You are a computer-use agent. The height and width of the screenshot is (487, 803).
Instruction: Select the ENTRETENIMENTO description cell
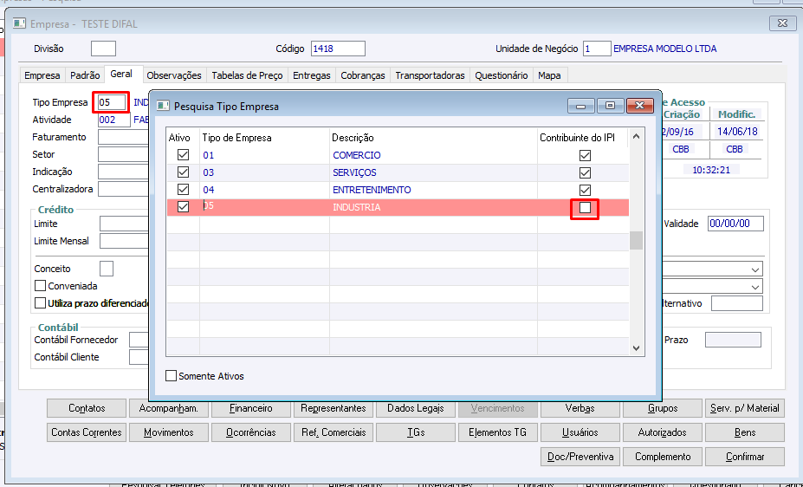[433, 190]
